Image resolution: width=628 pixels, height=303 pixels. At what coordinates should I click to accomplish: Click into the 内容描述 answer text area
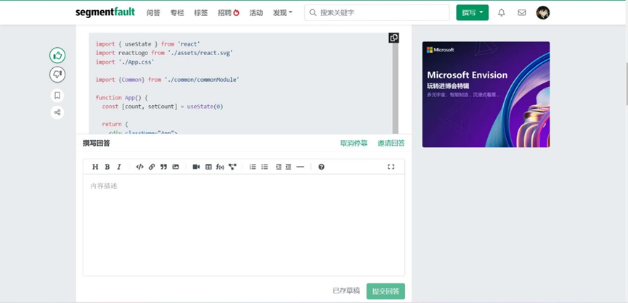(244, 225)
